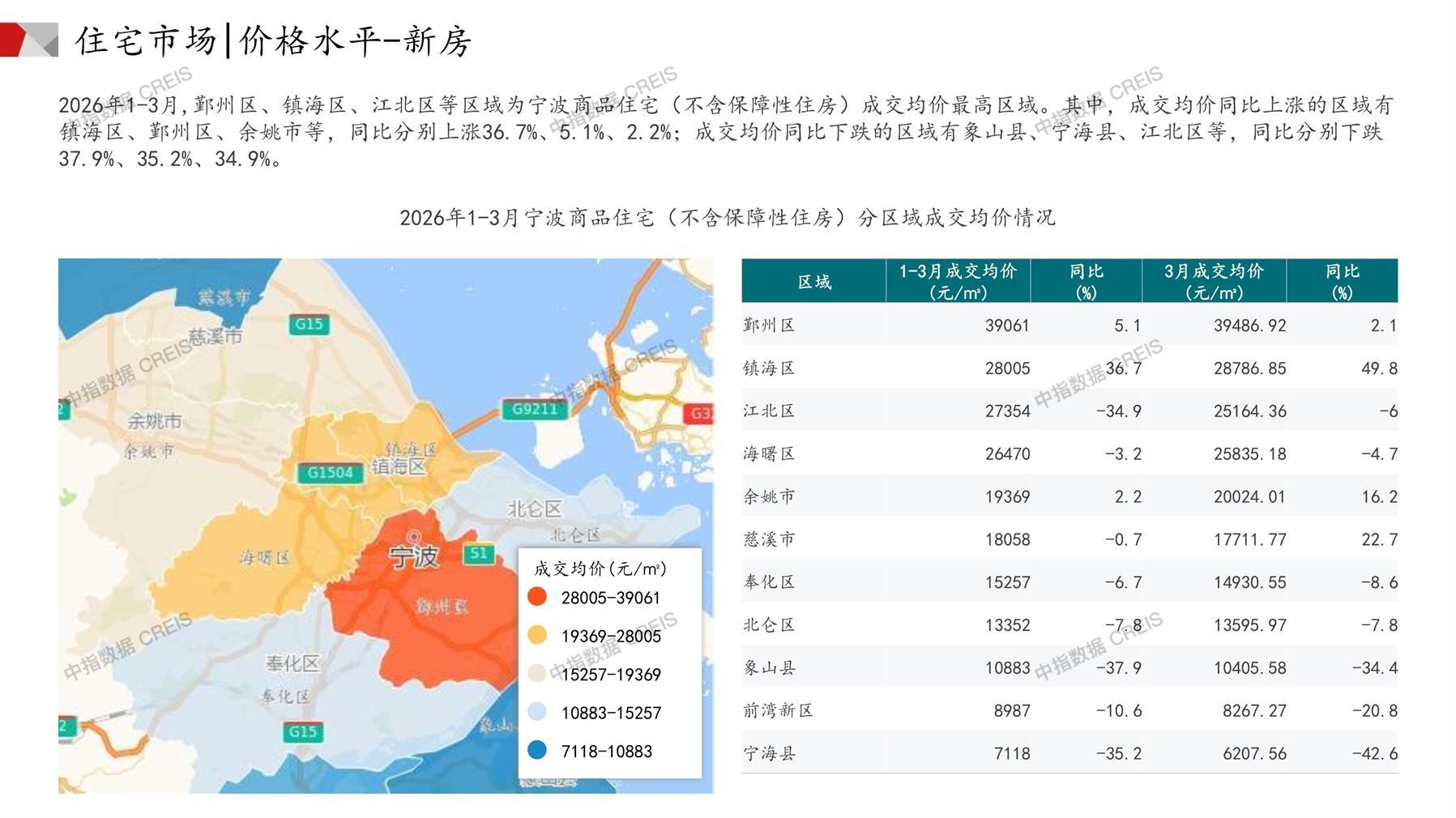Click the 1-3月成交均价 column header

coord(957,281)
